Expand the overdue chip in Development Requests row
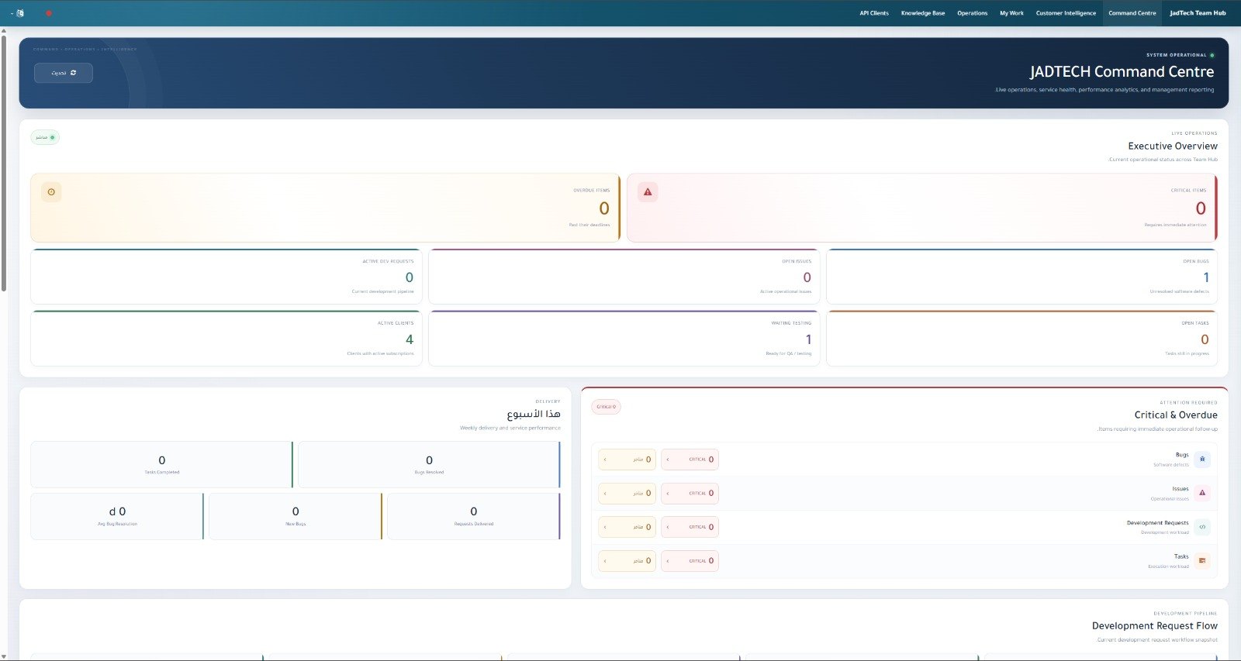The image size is (1241, 661). pyautogui.click(x=627, y=527)
